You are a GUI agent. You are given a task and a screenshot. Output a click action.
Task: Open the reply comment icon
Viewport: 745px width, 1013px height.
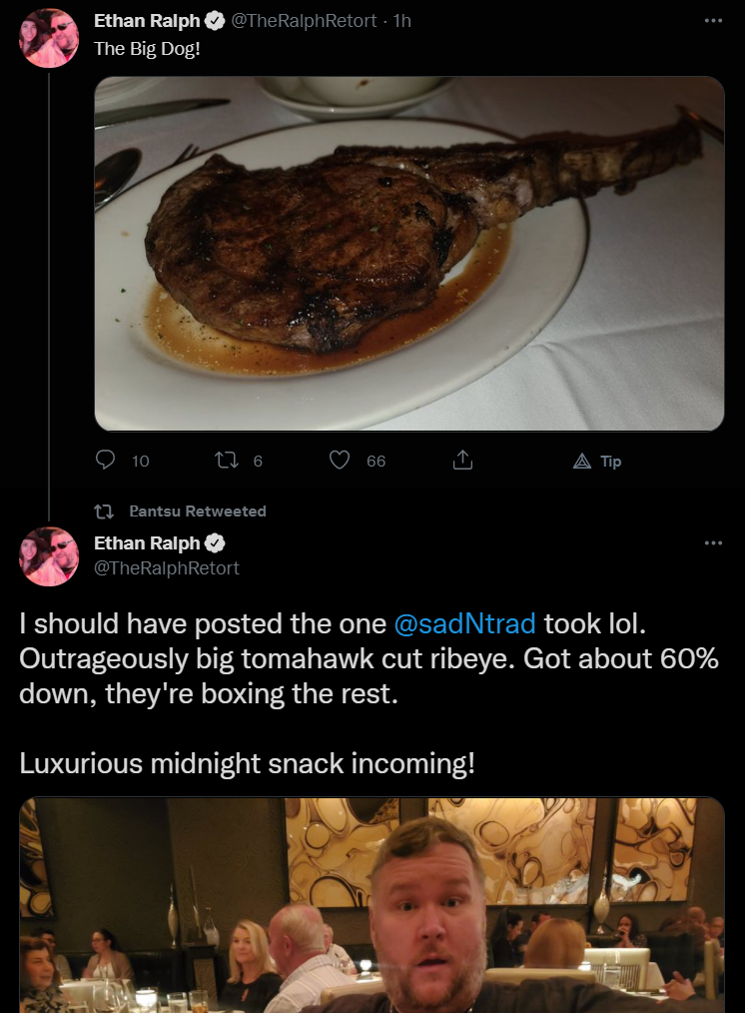pyautogui.click(x=105, y=460)
